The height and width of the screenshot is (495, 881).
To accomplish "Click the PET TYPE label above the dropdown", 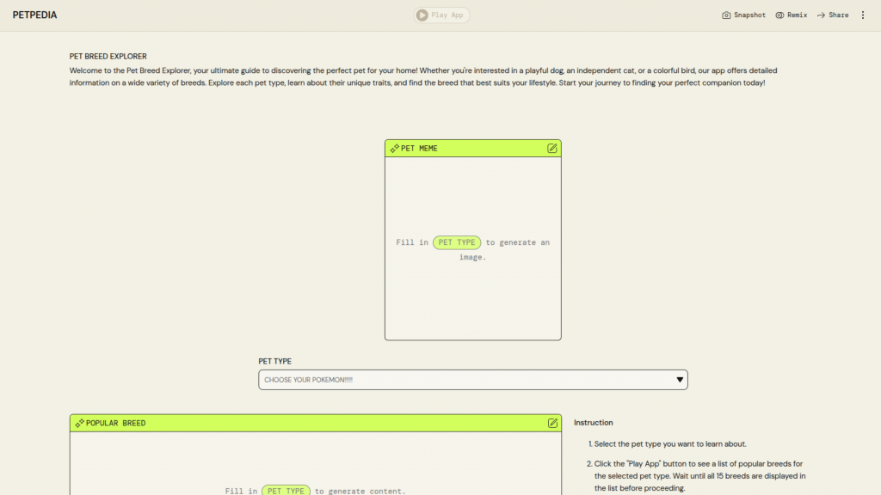I will (275, 362).
